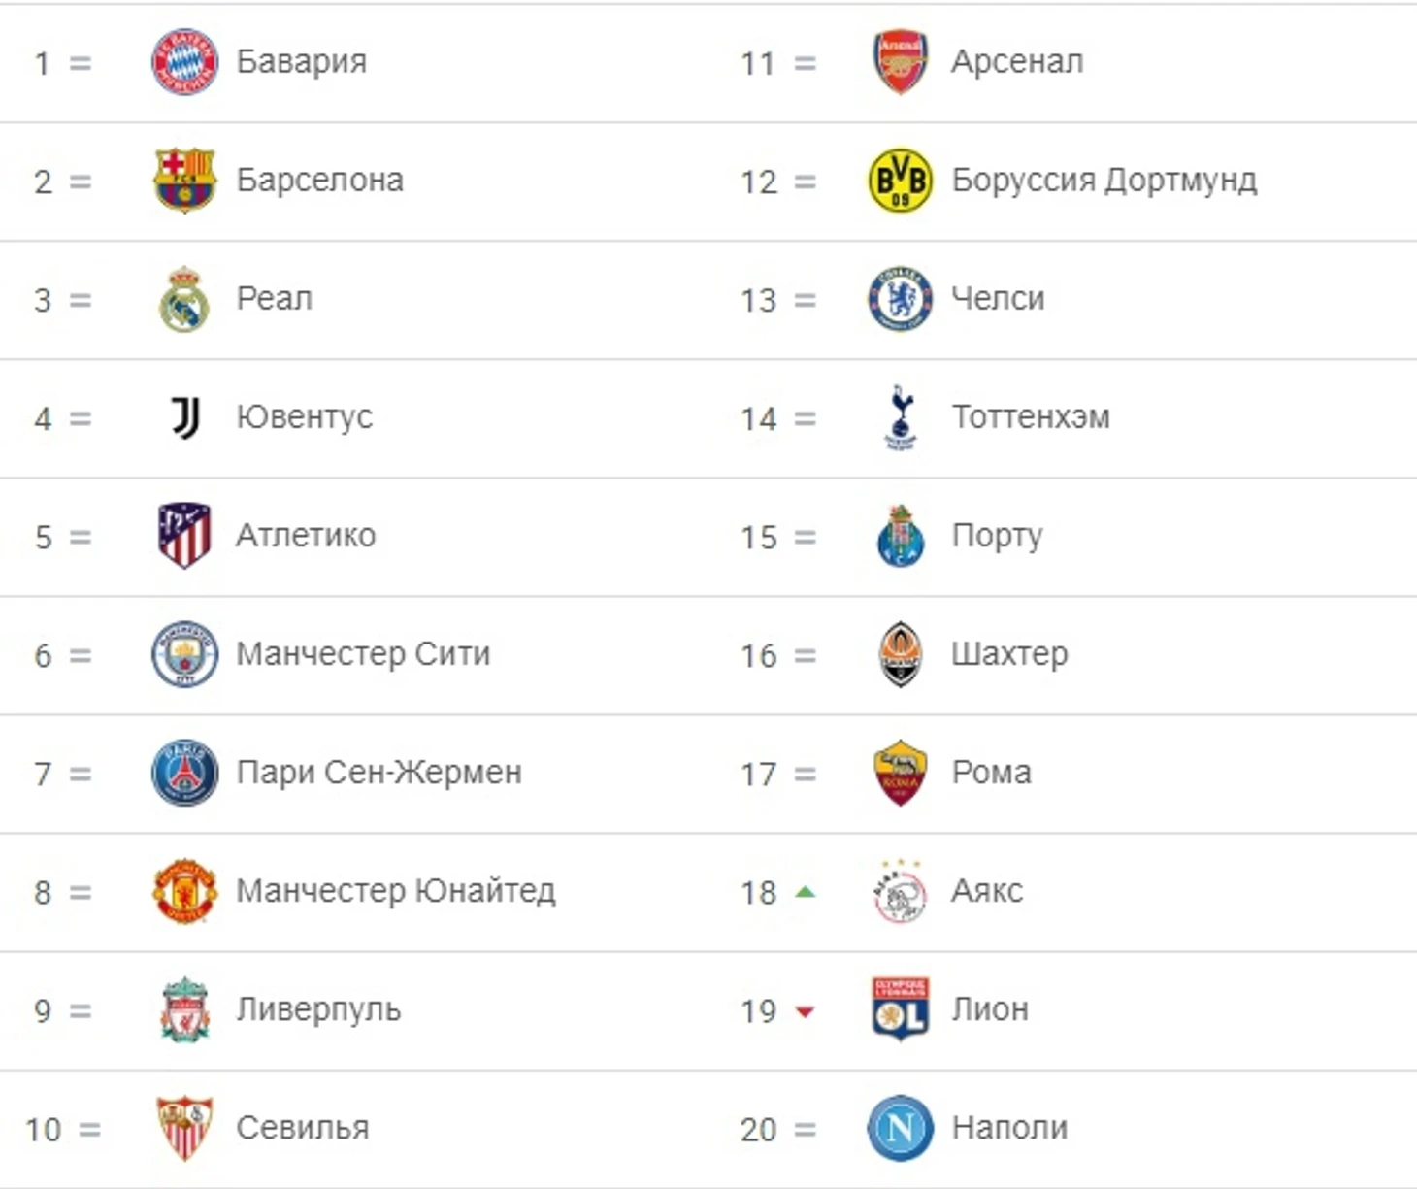The width and height of the screenshot is (1417, 1189).
Task: Click the Manchester United crest
Action: (184, 891)
